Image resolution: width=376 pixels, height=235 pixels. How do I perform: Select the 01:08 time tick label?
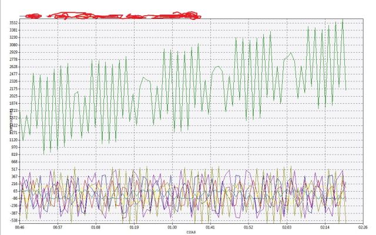pos(96,227)
